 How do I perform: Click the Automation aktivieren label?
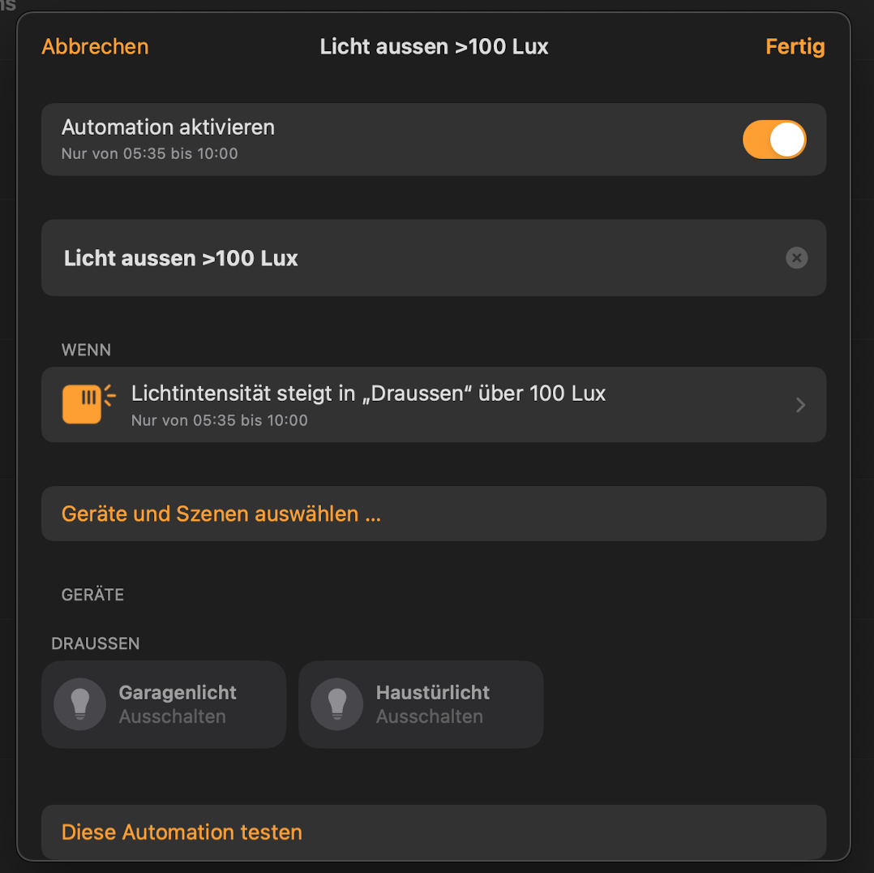[168, 127]
